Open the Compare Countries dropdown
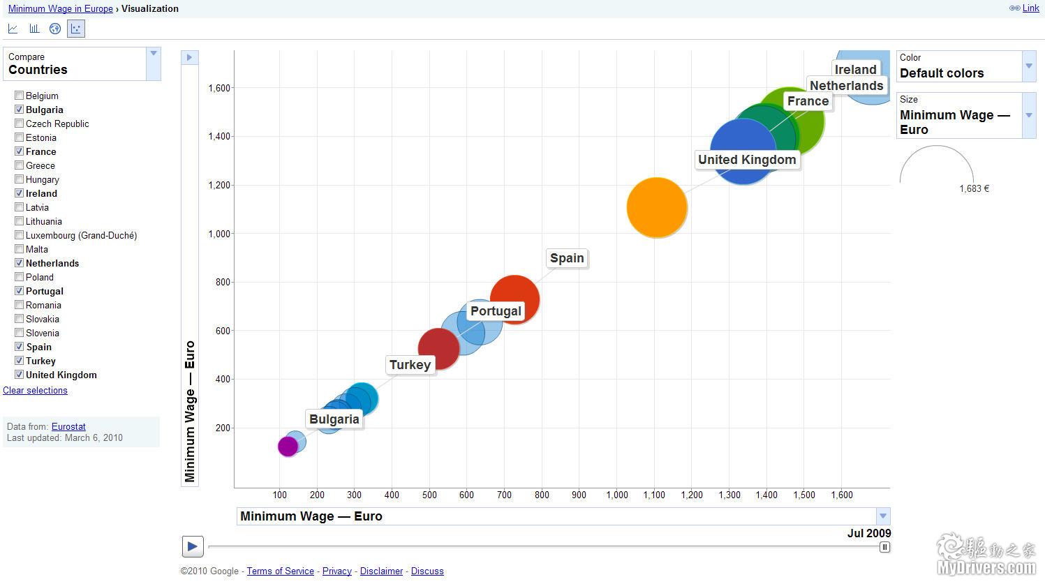The image size is (1045, 584). click(154, 63)
